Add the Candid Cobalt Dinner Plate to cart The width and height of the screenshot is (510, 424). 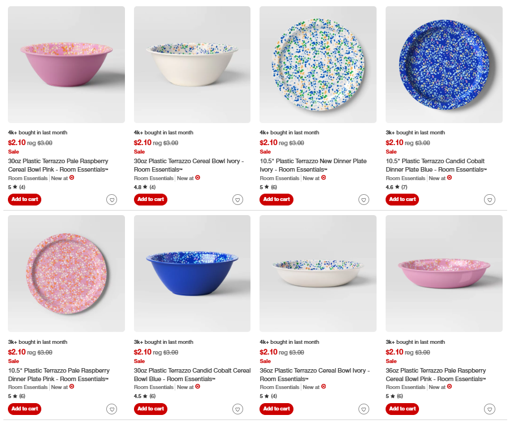pos(402,199)
